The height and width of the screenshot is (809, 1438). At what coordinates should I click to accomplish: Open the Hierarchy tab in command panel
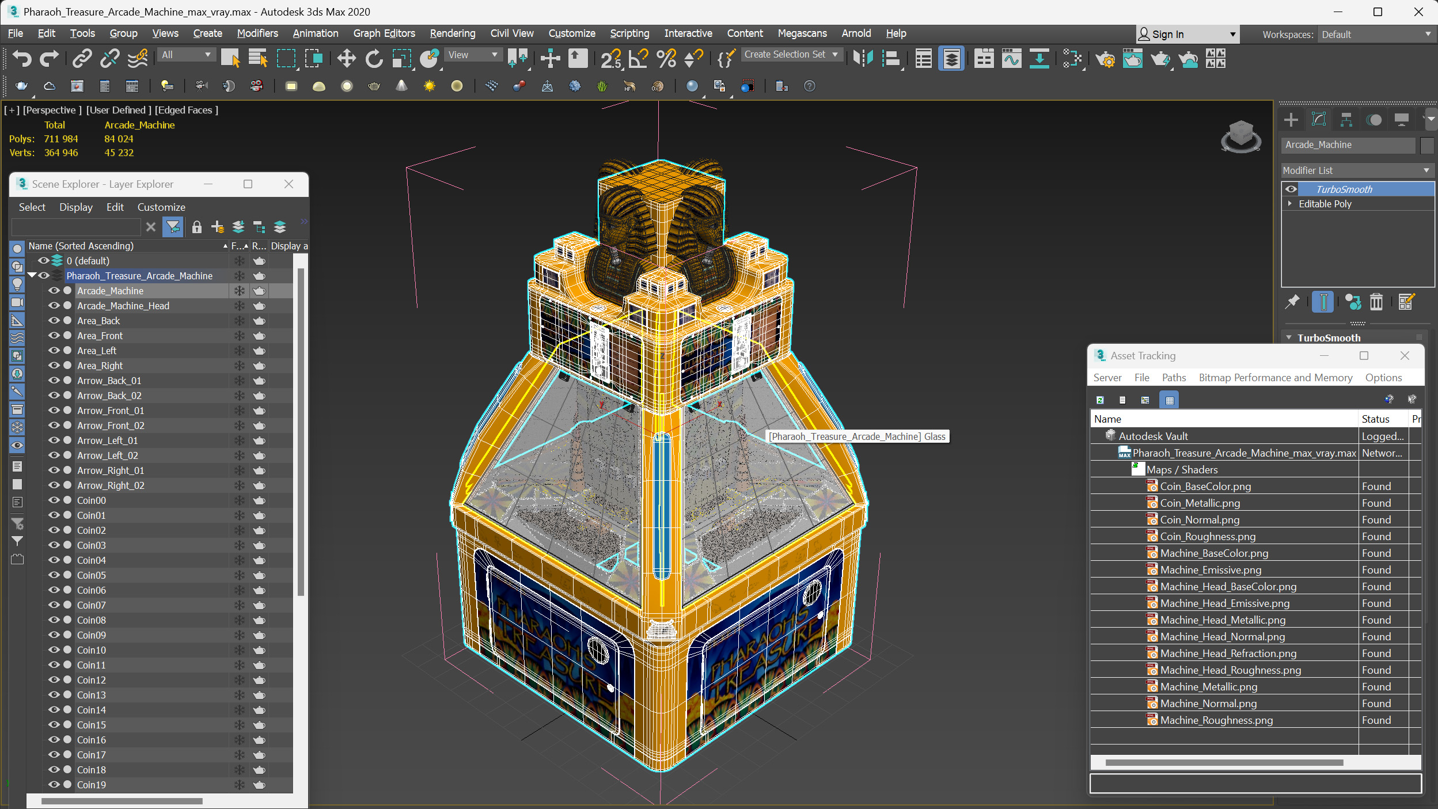pos(1346,120)
